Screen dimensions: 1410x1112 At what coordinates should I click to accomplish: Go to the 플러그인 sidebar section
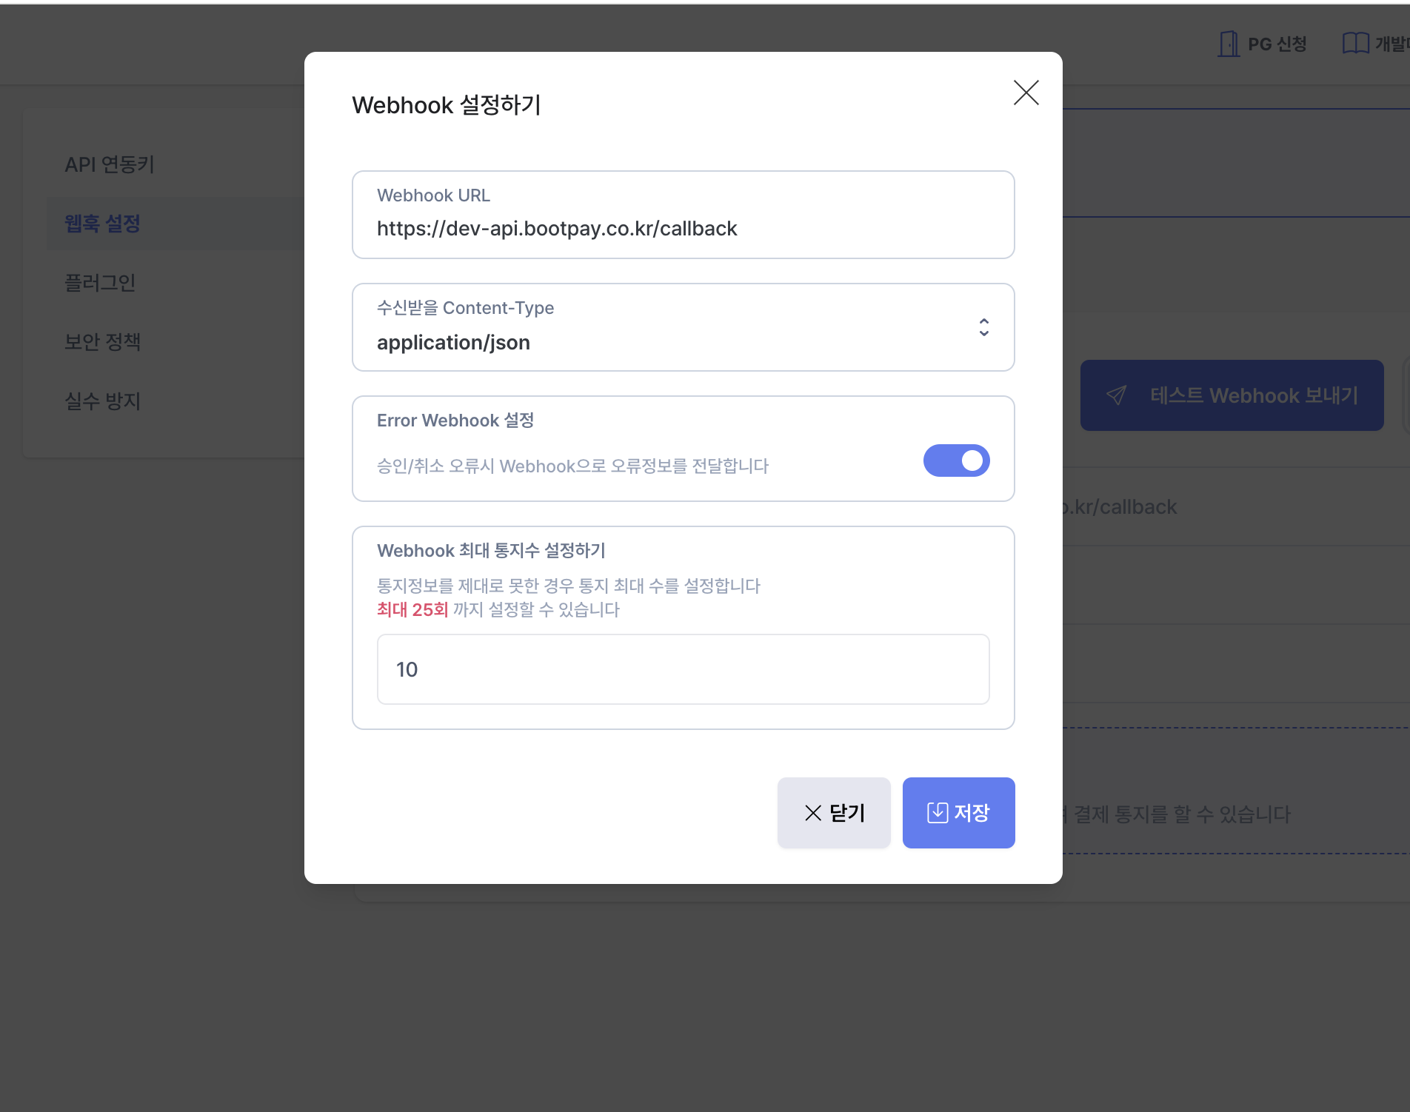click(100, 283)
